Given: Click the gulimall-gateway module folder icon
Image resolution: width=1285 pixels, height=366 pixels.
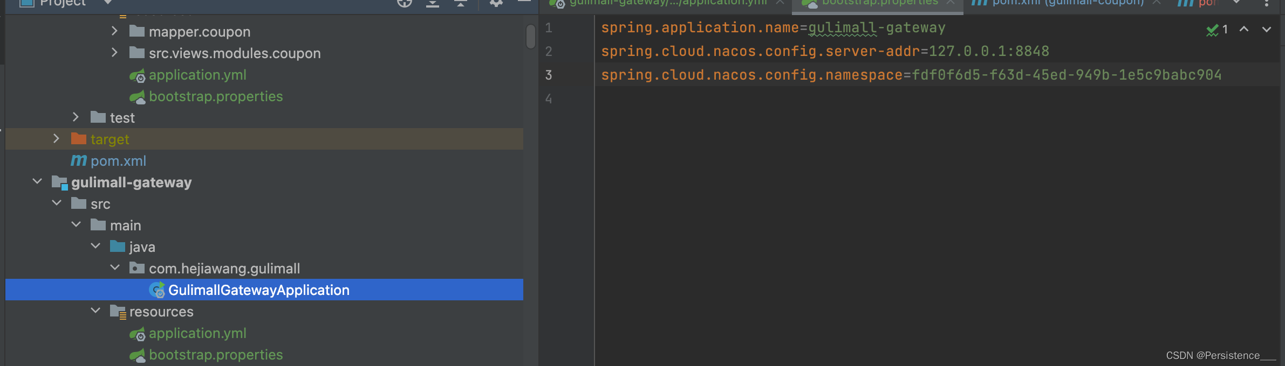Looking at the screenshot, I should click(59, 182).
